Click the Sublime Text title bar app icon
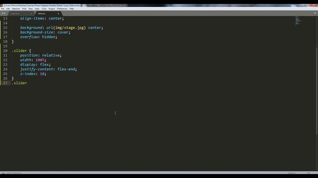 tap(1, 5)
